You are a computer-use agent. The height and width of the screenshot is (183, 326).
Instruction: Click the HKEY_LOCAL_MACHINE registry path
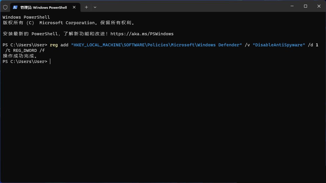coord(96,45)
